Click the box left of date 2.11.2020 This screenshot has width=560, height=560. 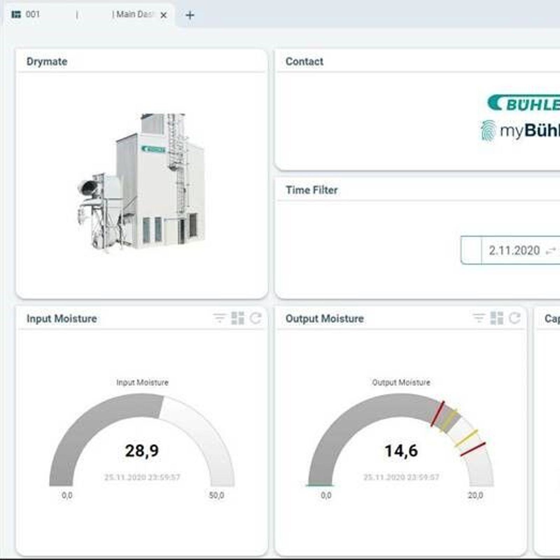[471, 250]
